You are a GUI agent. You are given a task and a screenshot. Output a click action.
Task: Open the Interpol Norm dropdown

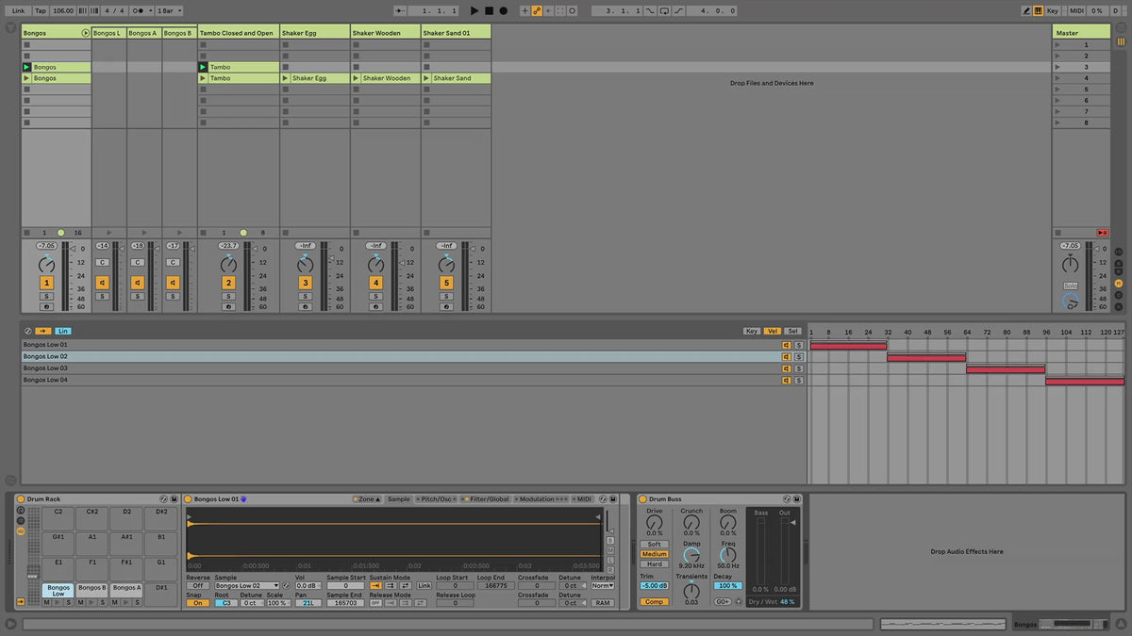point(602,586)
